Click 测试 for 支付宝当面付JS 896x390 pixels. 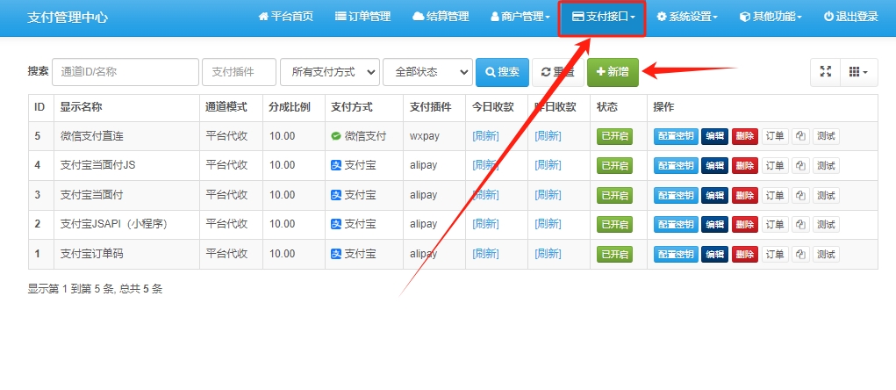(827, 166)
